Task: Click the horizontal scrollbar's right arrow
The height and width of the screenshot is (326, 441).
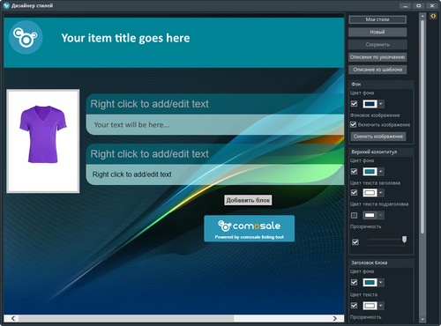Action: pos(335,318)
